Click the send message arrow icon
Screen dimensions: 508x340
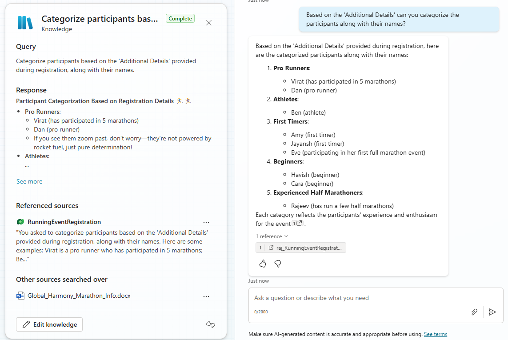point(492,312)
